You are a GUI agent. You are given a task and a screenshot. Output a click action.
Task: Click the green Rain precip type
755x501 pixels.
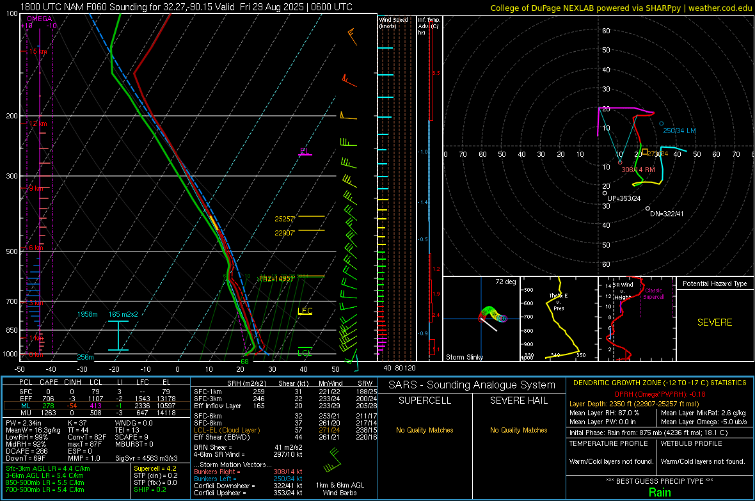click(660, 492)
